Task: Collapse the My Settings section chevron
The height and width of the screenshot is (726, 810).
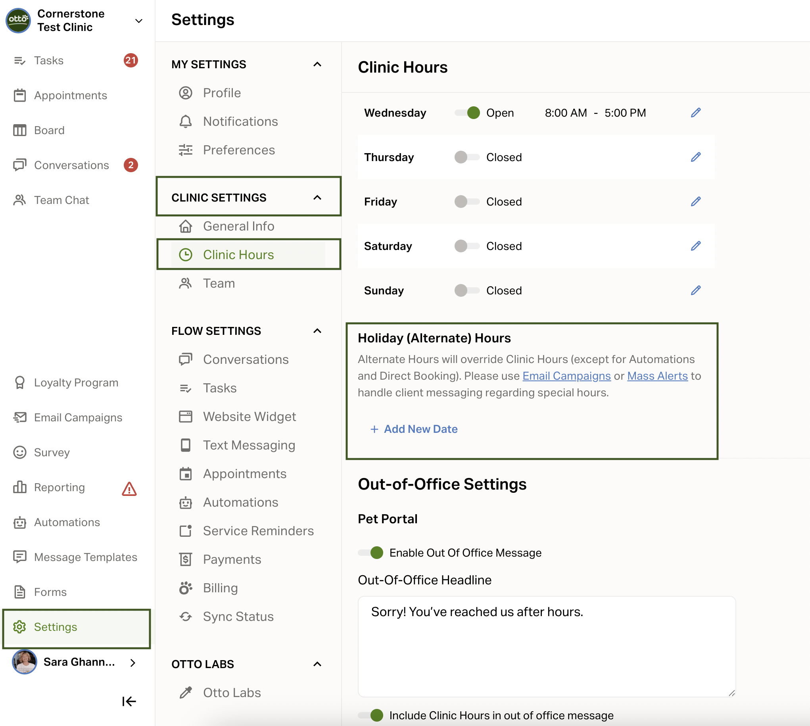Action: [317, 64]
